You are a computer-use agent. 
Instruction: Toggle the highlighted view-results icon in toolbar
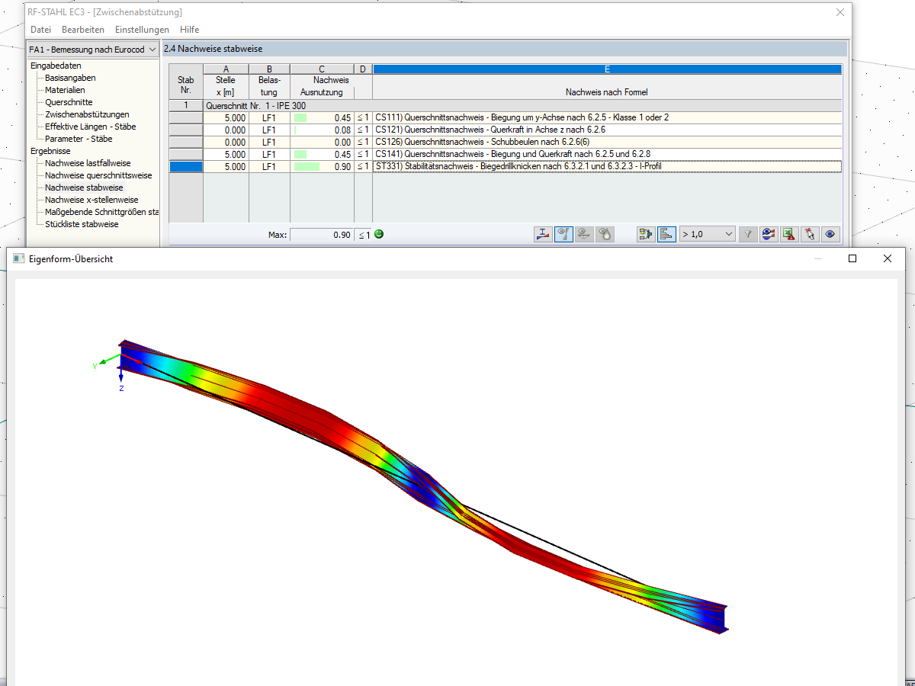(x=564, y=235)
